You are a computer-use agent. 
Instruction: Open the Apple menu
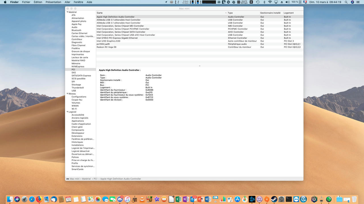5,2
